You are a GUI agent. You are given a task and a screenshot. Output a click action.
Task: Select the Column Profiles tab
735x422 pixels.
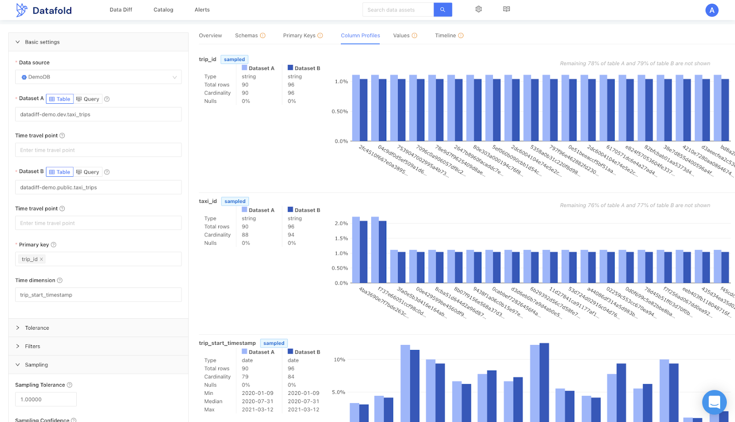pos(361,35)
